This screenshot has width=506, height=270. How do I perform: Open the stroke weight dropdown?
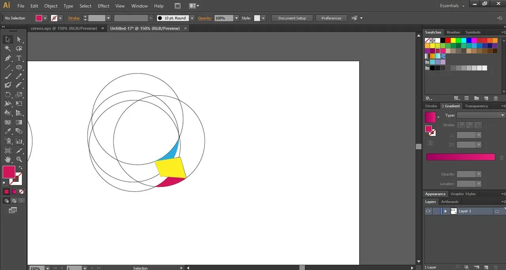tap(108, 18)
